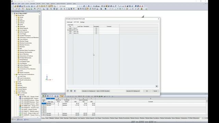This screenshot has width=219, height=123.
Task: Close the Simulate and Generate Wind Loads dialog
Action: coord(158,19)
